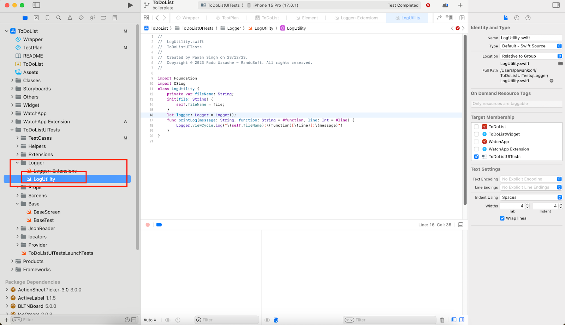Clear the debug console with trash icon
Image resolution: width=565 pixels, height=325 pixels.
tap(442, 320)
